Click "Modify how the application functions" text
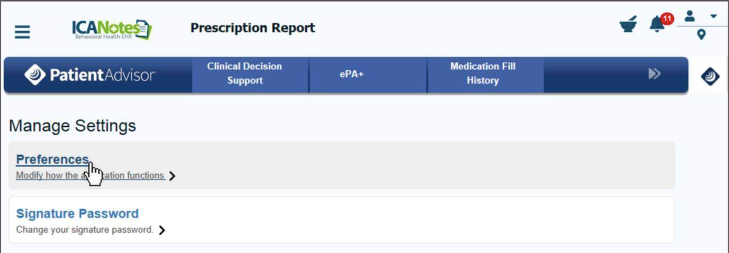729x253 pixels. (x=90, y=176)
